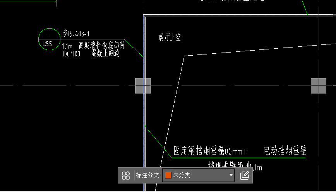Click the 100*100 dimension text
This screenshot has width=336, height=192.
pos(71,54)
